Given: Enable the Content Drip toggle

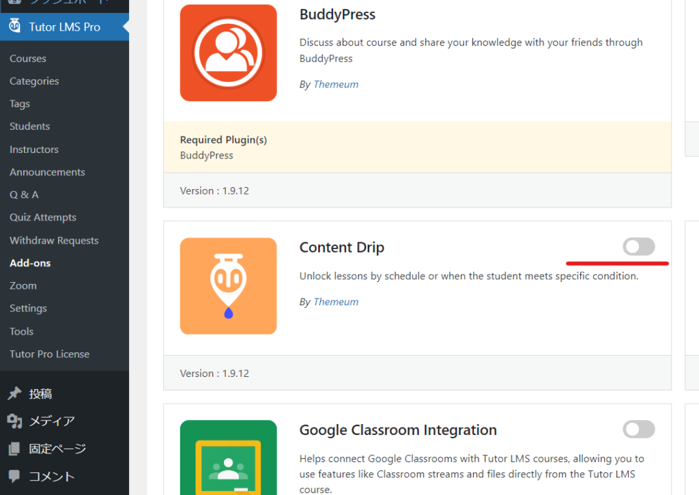Looking at the screenshot, I should (x=638, y=247).
